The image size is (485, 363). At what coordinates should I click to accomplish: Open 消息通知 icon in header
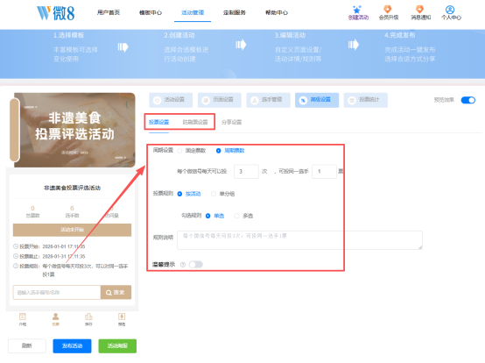pyautogui.click(x=419, y=10)
